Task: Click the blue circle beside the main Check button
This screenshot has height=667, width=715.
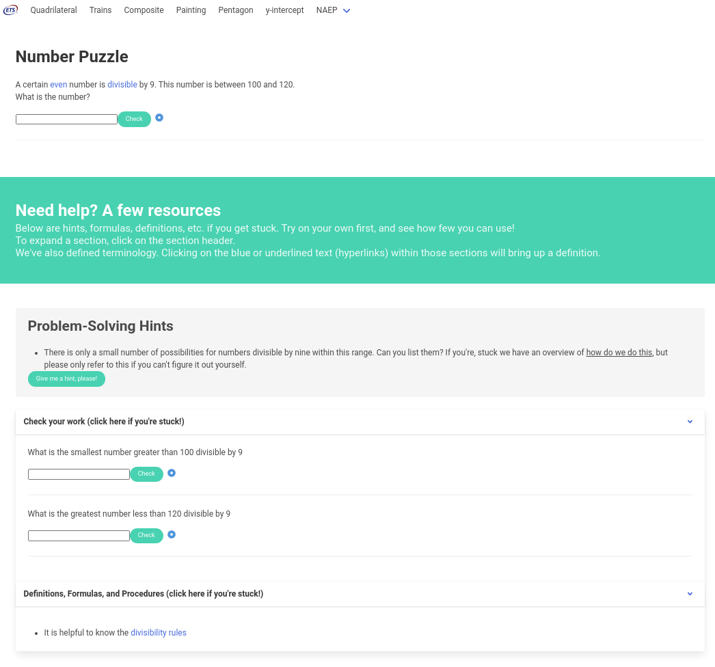Action: point(159,118)
